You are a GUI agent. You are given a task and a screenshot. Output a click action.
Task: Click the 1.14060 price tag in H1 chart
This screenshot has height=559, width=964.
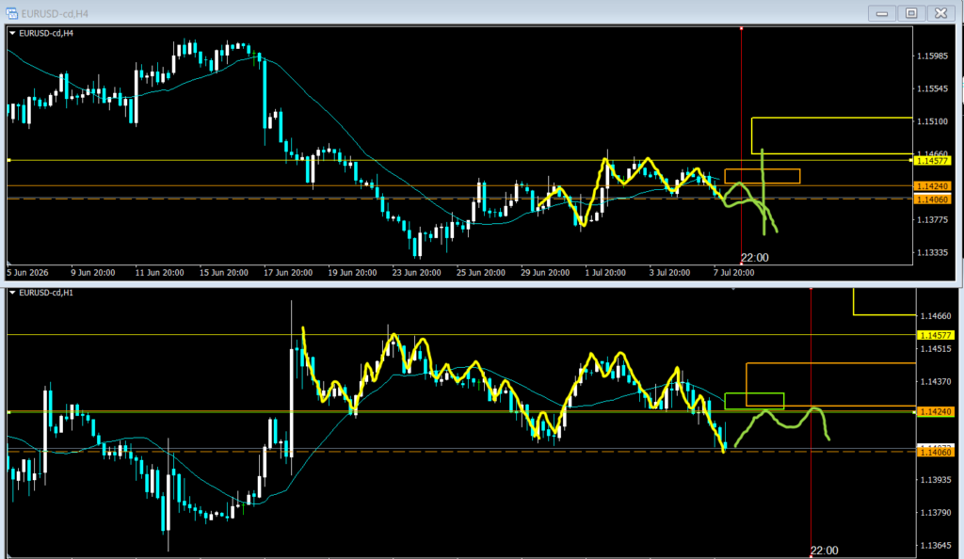coord(935,452)
